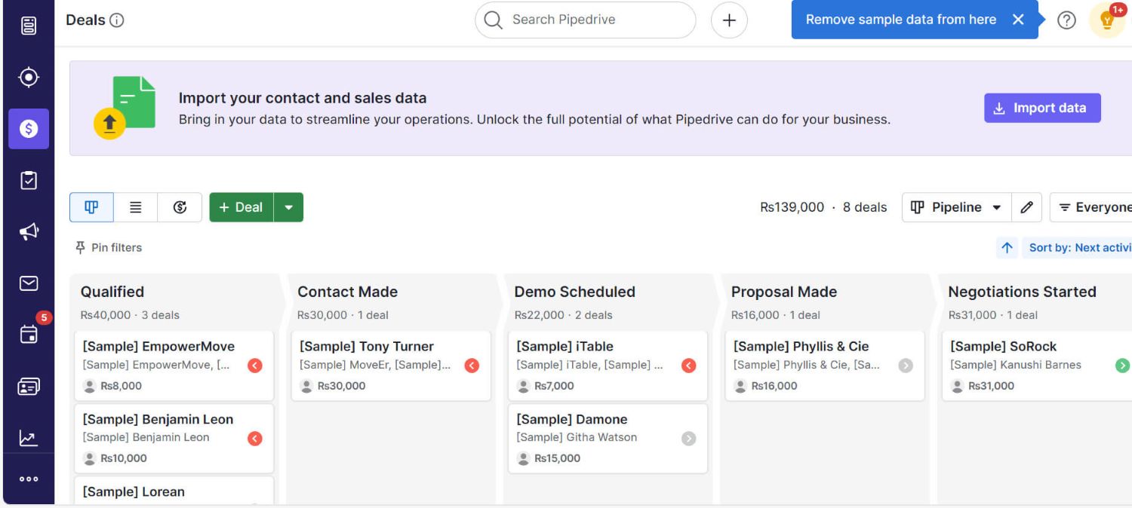Click the Import data button

[1042, 108]
